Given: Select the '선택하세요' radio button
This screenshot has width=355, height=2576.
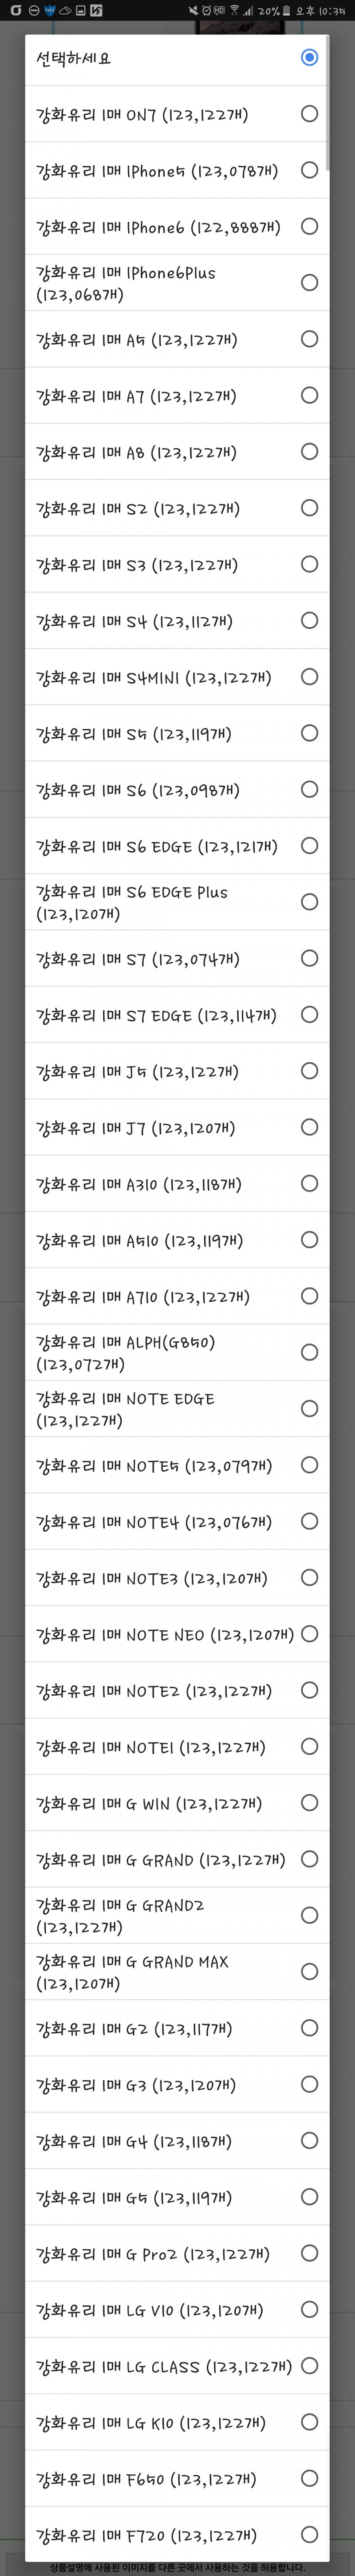Looking at the screenshot, I should coord(309,58).
